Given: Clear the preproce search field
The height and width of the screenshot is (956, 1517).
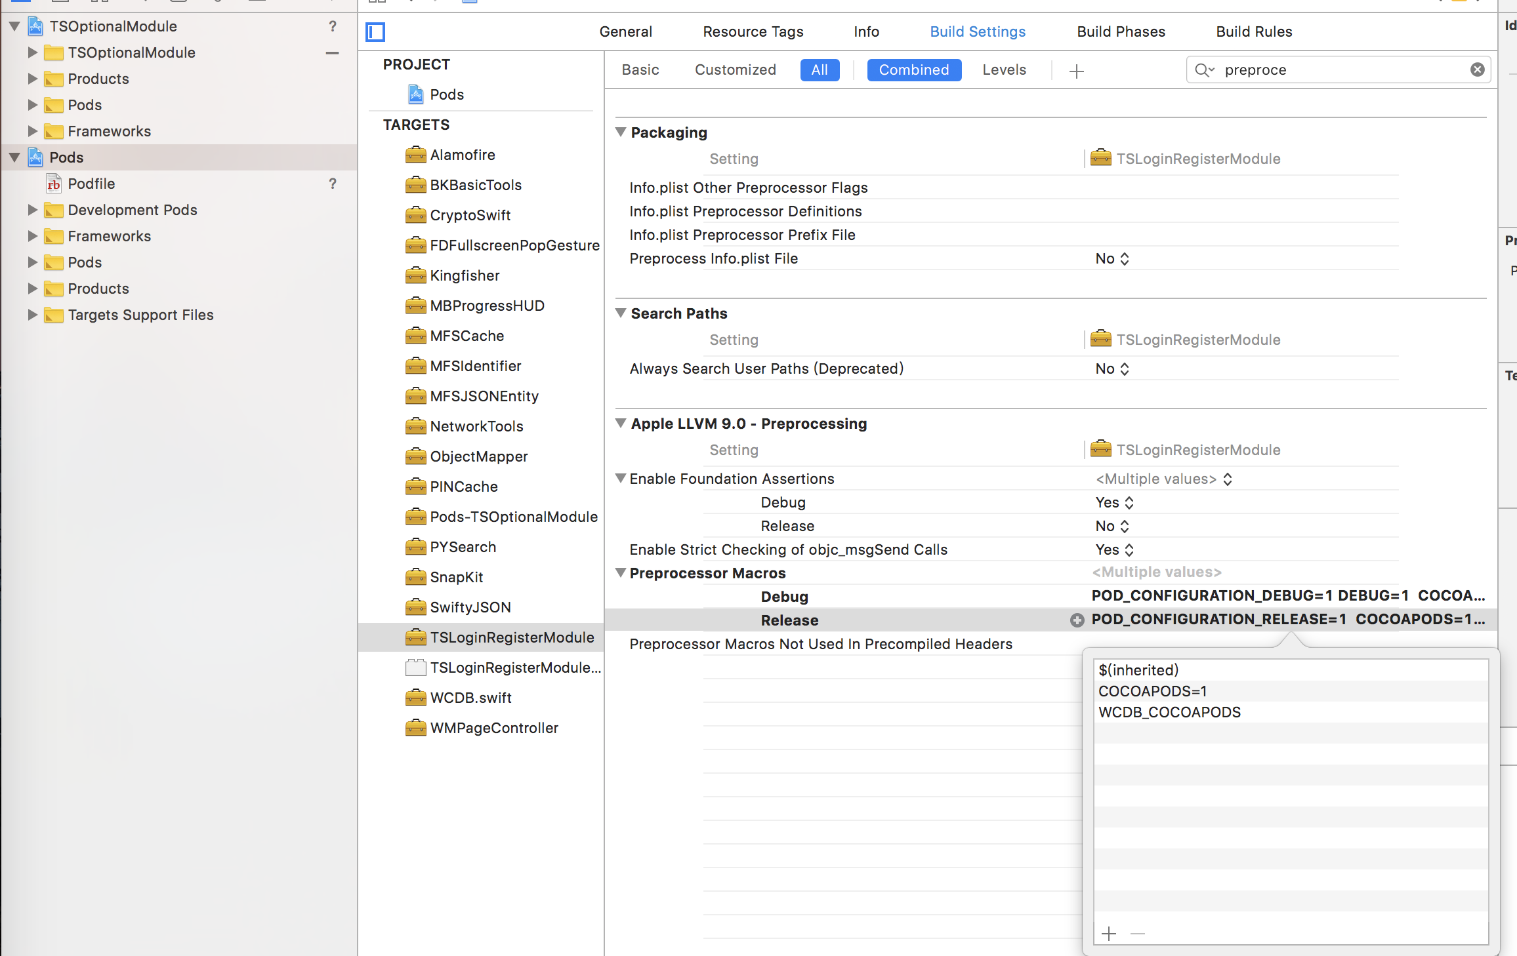Looking at the screenshot, I should coord(1477,70).
